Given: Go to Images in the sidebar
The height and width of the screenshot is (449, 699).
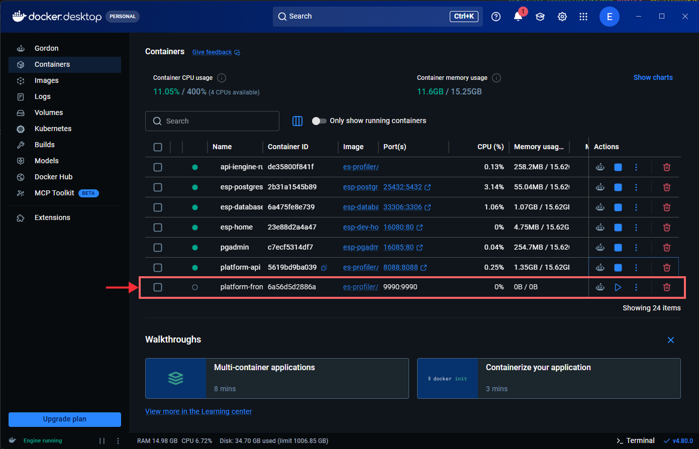Looking at the screenshot, I should (65, 81).
